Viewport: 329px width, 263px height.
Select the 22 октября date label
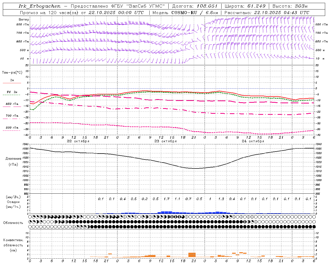[x=78, y=141]
